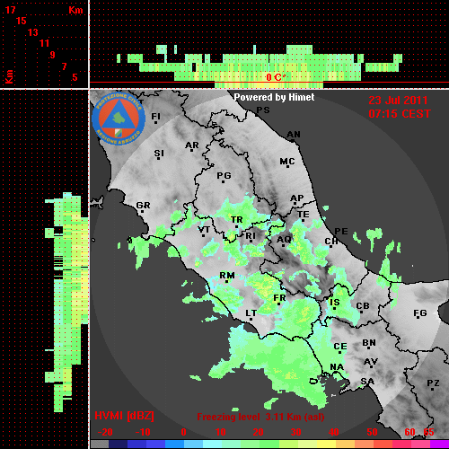The width and height of the screenshot is (449, 449).
Task: Click the magenta 65 dBZ color swatch
Action: (x=439, y=445)
